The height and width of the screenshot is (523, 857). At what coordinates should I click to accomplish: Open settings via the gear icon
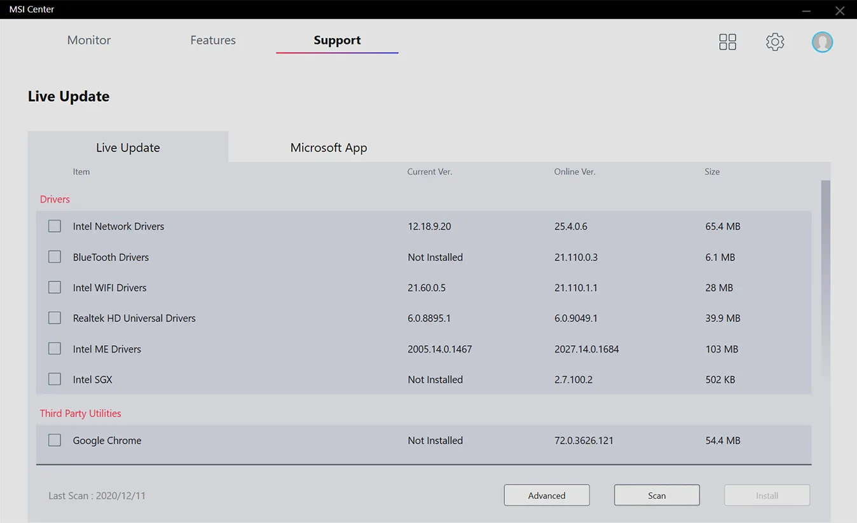pyautogui.click(x=774, y=42)
